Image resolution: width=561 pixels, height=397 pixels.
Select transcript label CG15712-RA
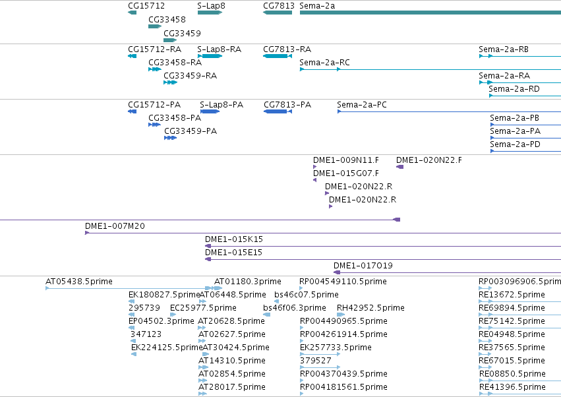tap(154, 49)
